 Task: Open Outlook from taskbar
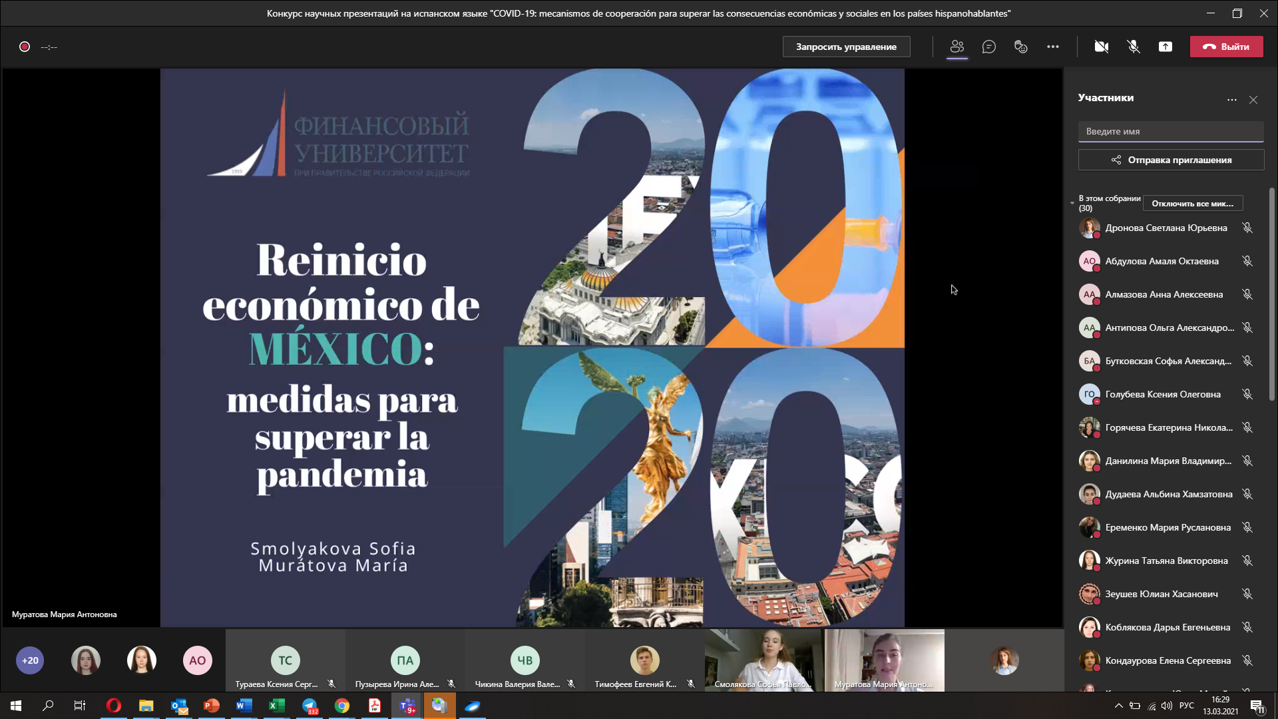[179, 706]
